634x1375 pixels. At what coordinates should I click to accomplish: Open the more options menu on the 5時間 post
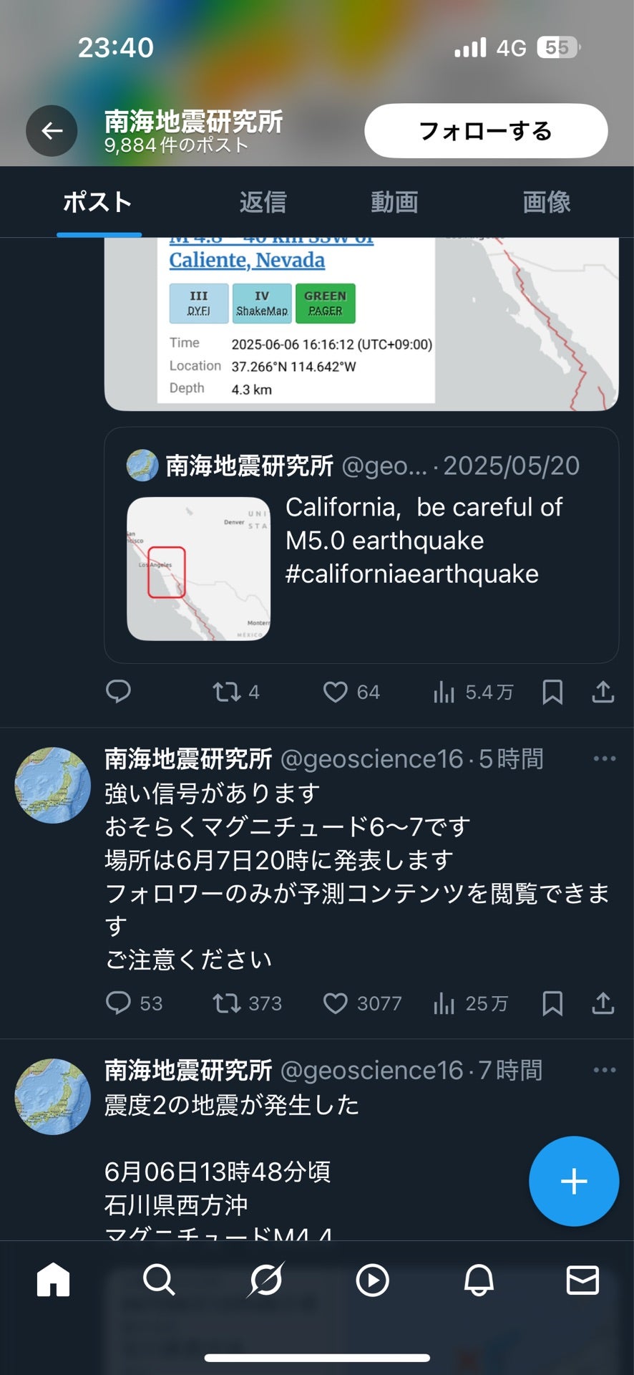pyautogui.click(x=605, y=758)
